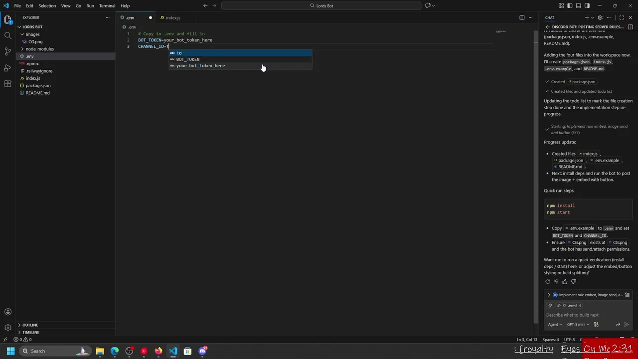The height and width of the screenshot is (359, 638).
Task: Open the File menu
Action: (17, 5)
